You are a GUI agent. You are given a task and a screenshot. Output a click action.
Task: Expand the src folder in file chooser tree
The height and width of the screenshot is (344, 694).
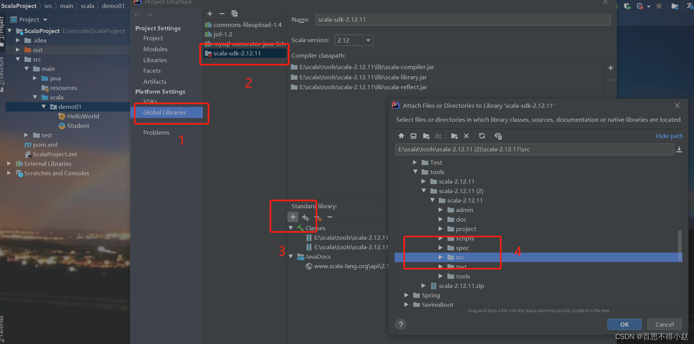tap(440, 257)
